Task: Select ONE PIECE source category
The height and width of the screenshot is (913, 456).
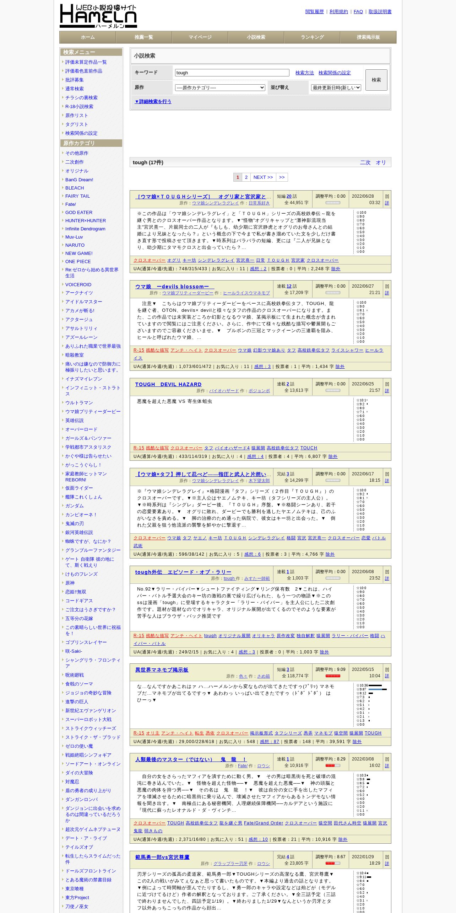Action: pyautogui.click(x=78, y=262)
